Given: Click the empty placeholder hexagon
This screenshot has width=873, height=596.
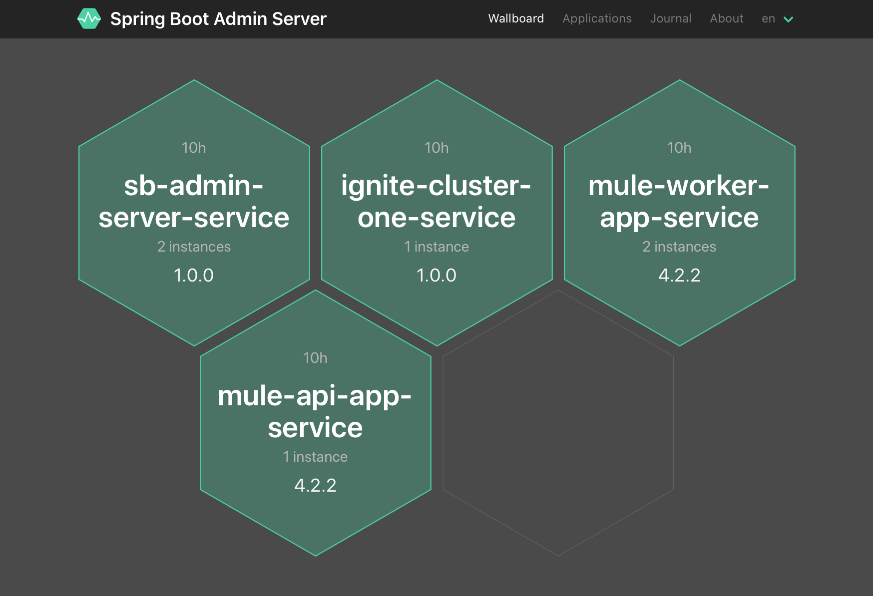Looking at the screenshot, I should click(x=558, y=423).
